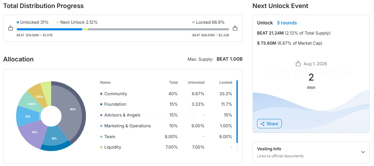Viewport: 374px width, 166px height.
Task: Click the Advisors & Angels color dot
Action: coord(101,115)
